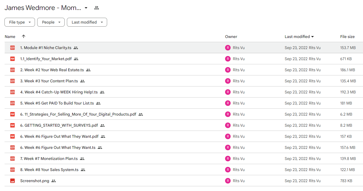Open the folder title dropdown arrow
The height and width of the screenshot is (191, 363).
tap(86, 8)
